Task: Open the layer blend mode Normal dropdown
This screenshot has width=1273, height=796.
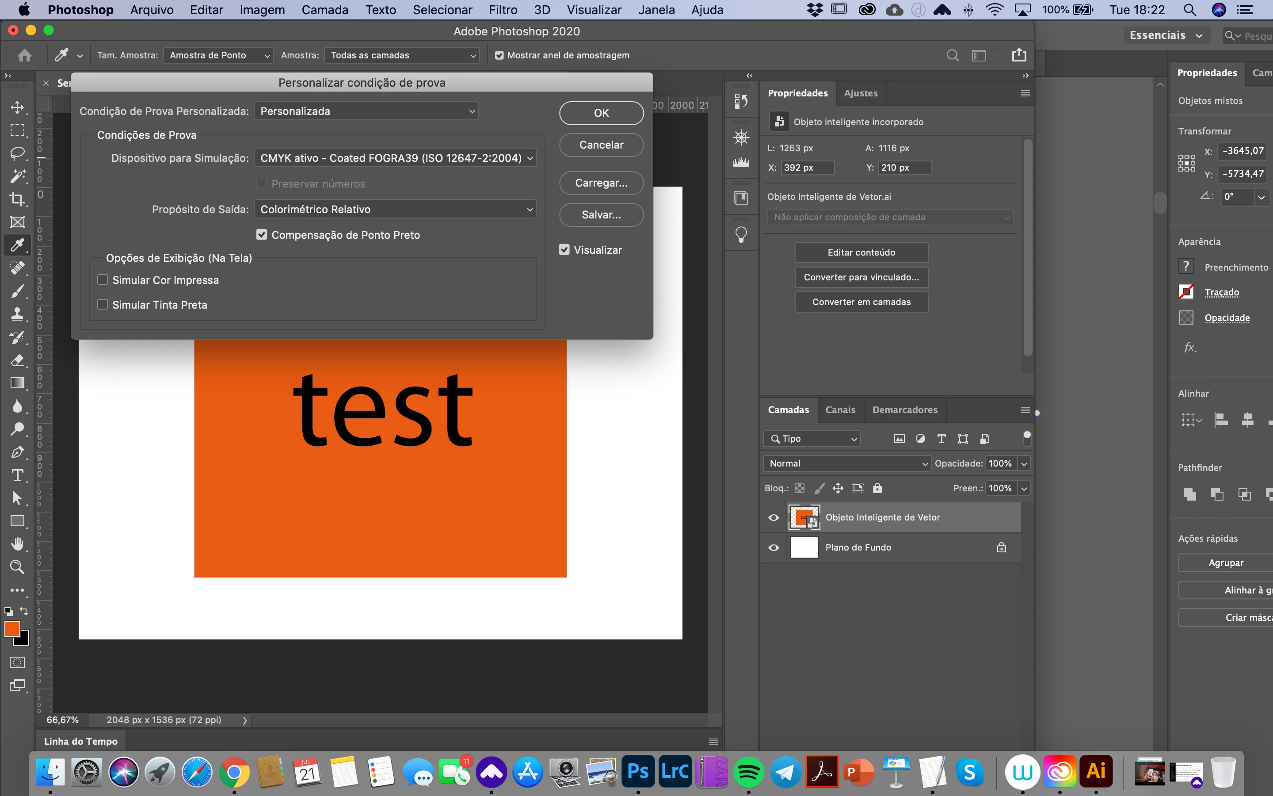Action: pos(846,463)
